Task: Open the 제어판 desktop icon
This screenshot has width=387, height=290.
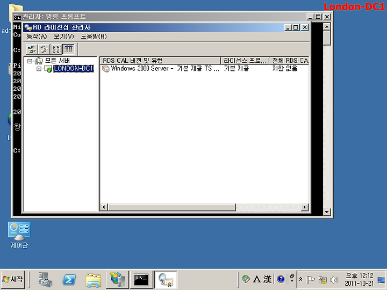Action: pyautogui.click(x=19, y=235)
